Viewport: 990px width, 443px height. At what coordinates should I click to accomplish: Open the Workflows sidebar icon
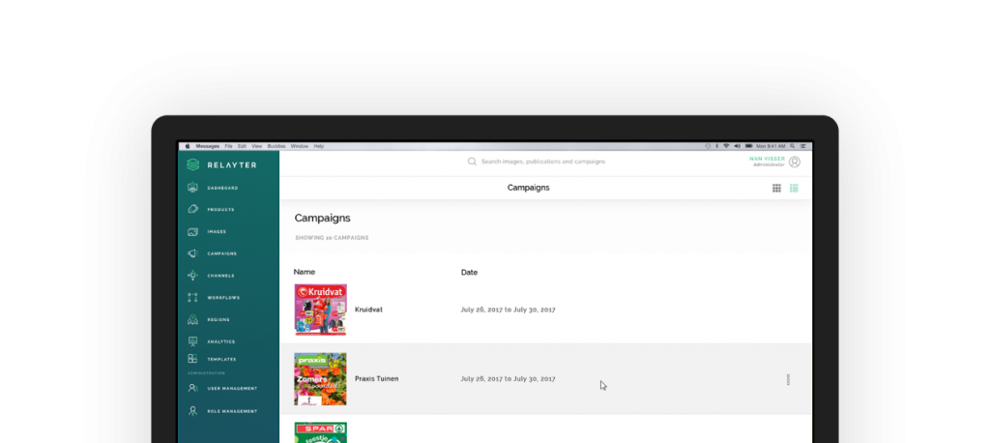point(192,298)
